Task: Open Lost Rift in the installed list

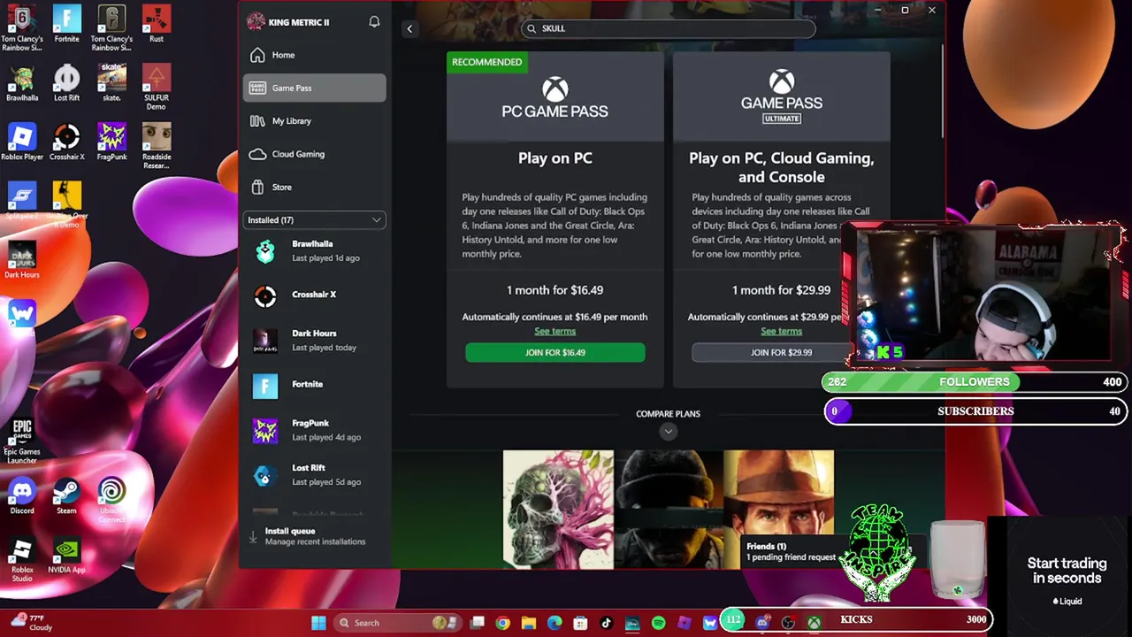Action: (x=314, y=475)
